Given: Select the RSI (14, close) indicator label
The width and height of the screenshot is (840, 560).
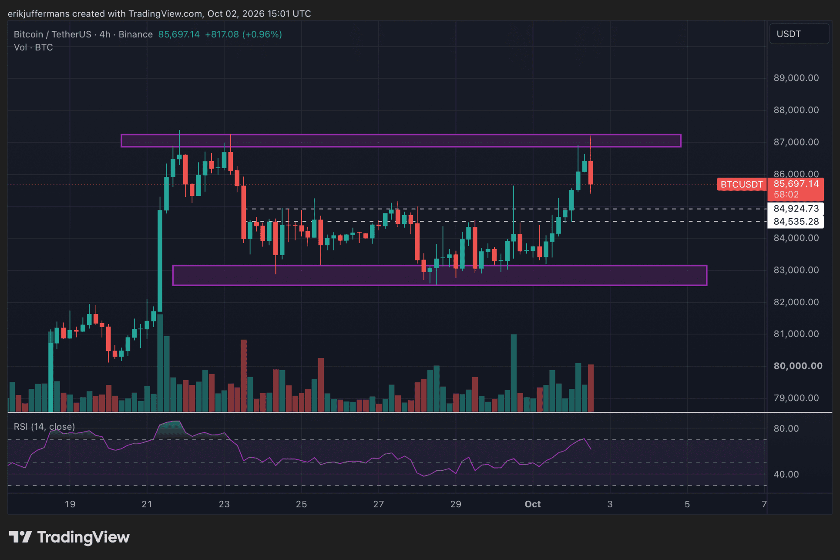Looking at the screenshot, I should pos(44,427).
